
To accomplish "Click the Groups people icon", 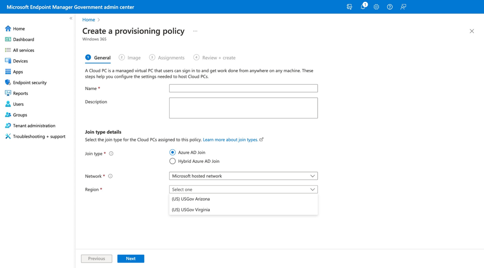I will click(x=8, y=114).
